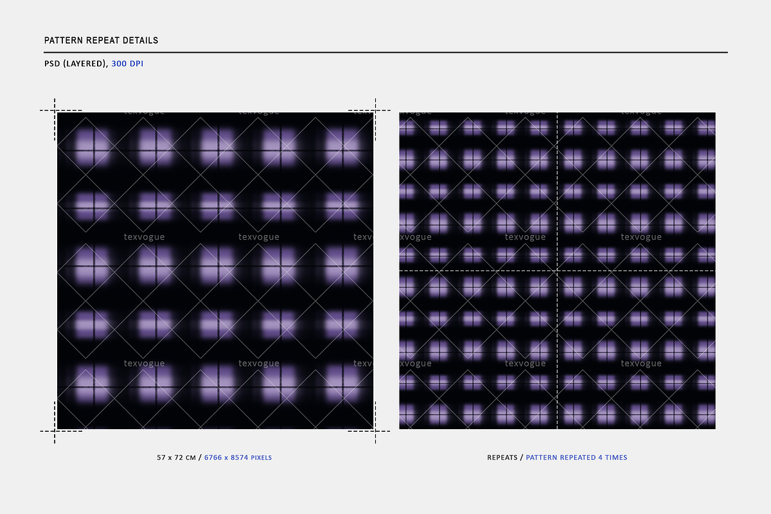This screenshot has height=514, width=771.
Task: Click the '57 x 72 CM /' caption
Action: [x=179, y=457]
